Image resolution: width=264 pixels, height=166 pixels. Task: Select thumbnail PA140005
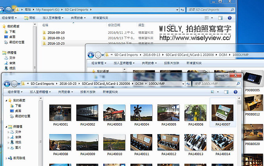tap(168, 113)
